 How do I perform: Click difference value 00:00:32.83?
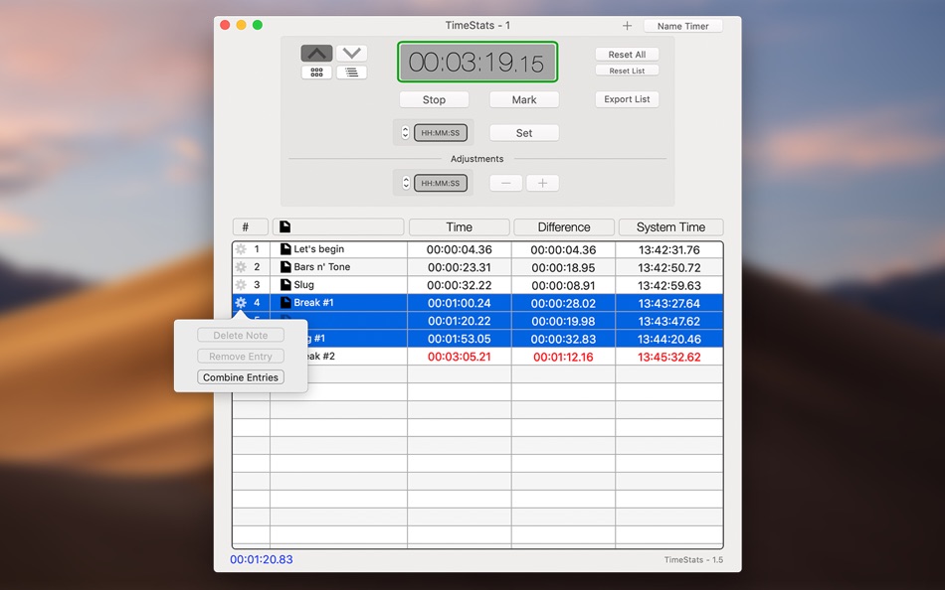click(563, 339)
